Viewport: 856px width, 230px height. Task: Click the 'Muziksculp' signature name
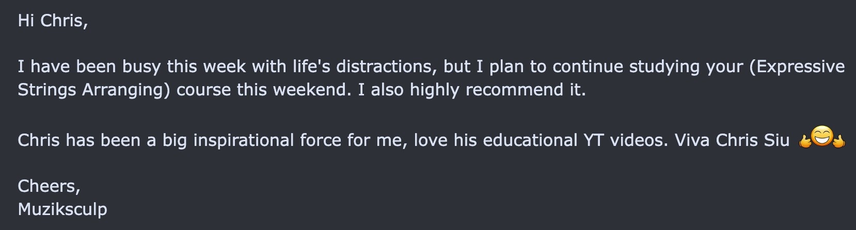[62, 209]
